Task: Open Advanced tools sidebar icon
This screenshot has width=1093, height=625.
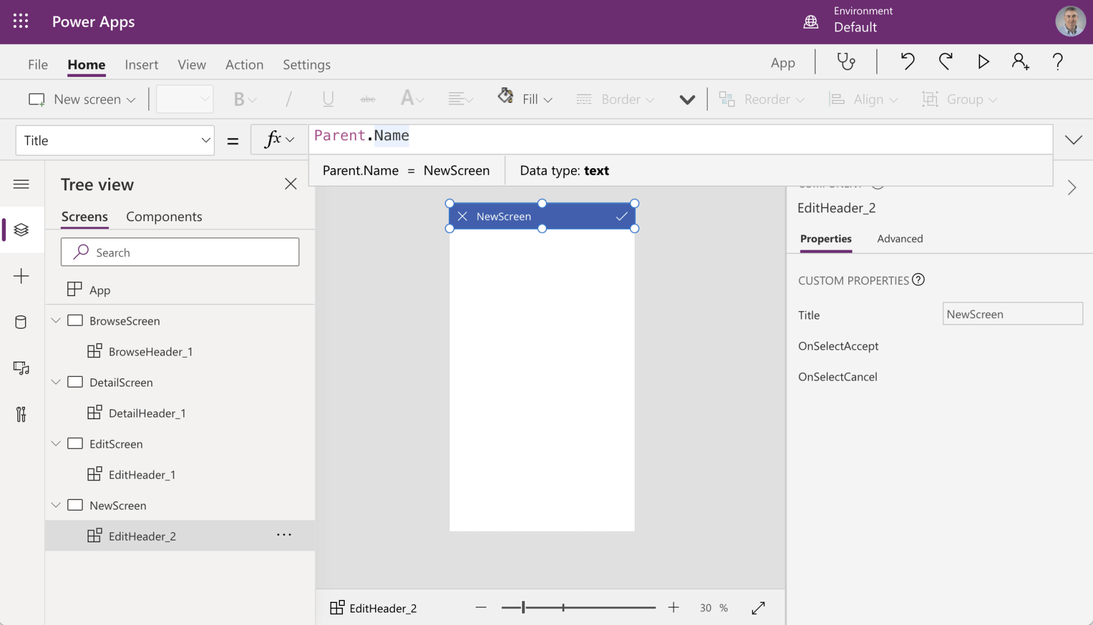Action: 21,414
